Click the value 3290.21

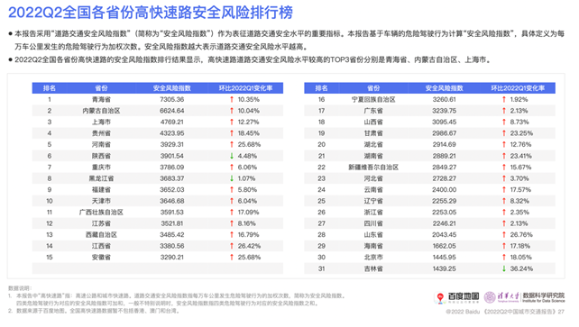coord(172,258)
